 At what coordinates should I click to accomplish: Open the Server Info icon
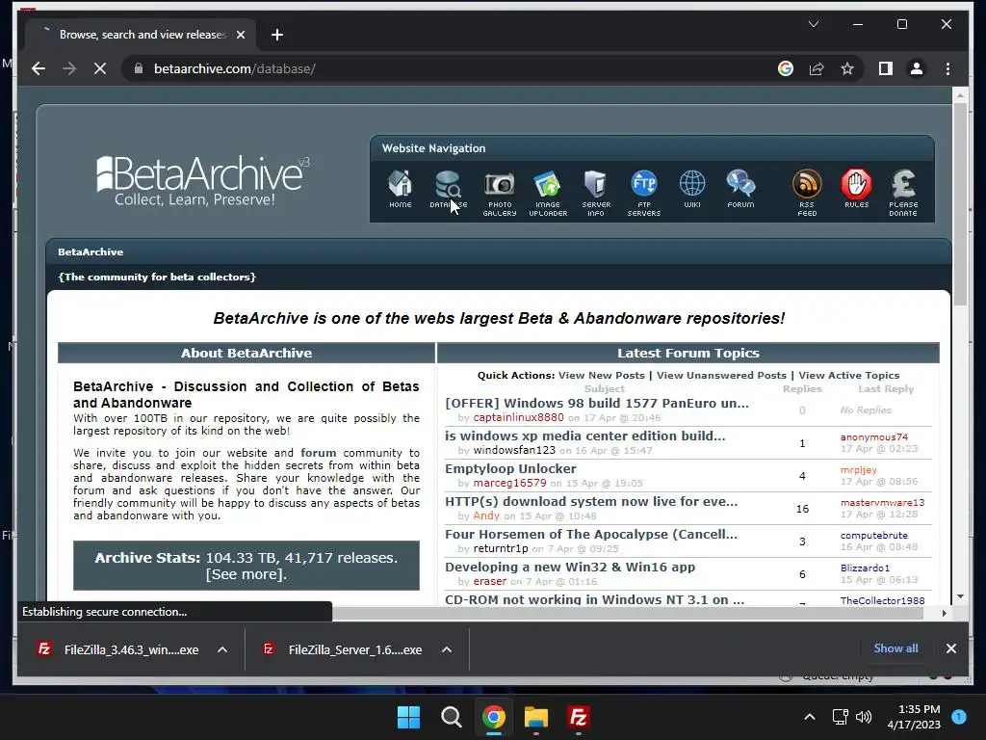pyautogui.click(x=595, y=193)
